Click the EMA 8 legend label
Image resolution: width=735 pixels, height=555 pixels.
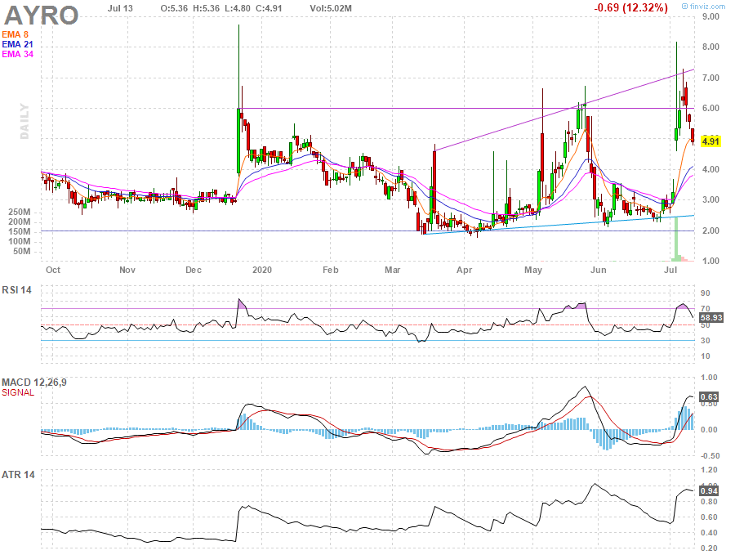click(15, 34)
